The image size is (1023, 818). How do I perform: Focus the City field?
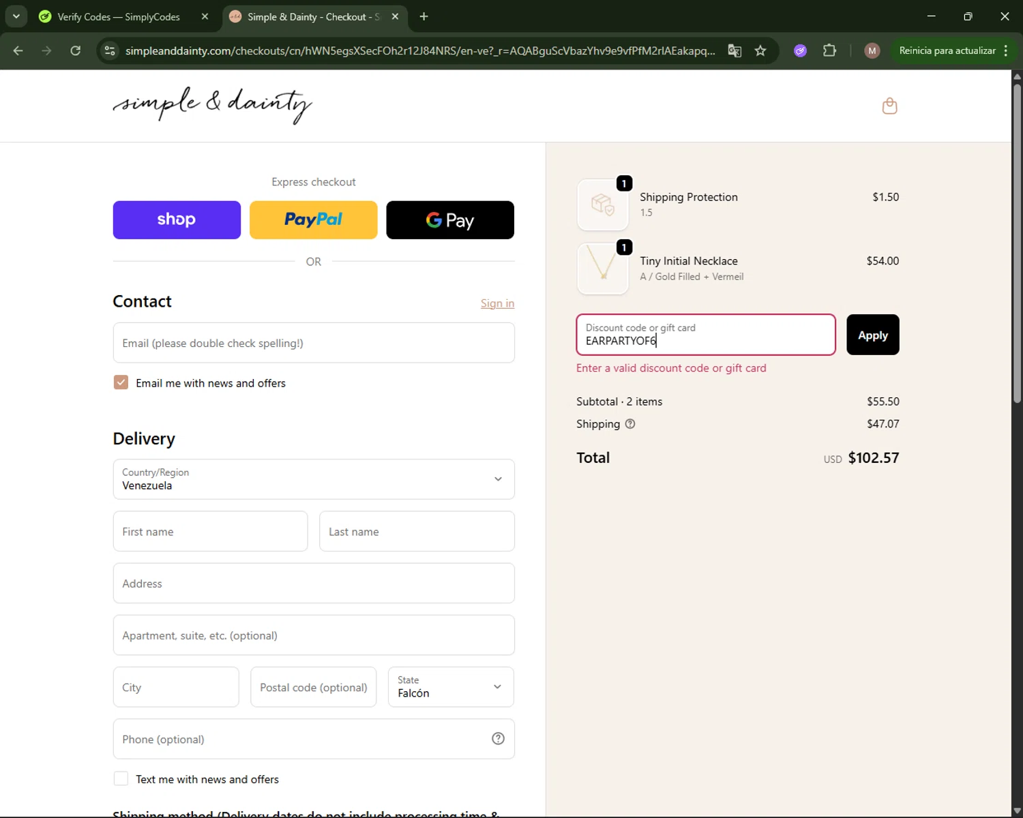(x=176, y=687)
